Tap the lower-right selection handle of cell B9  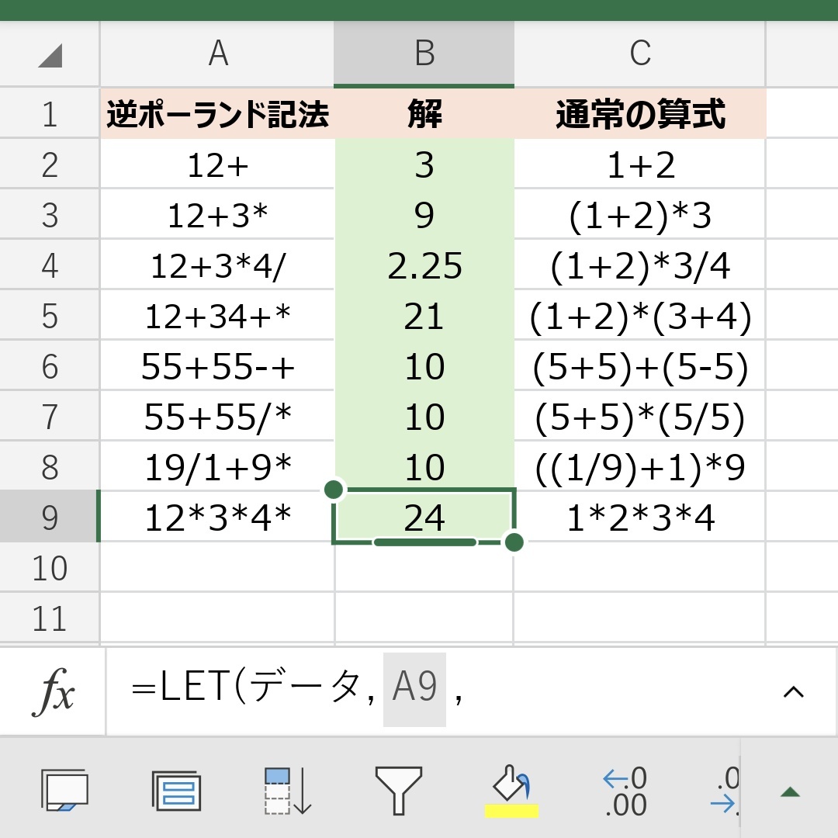(x=514, y=542)
